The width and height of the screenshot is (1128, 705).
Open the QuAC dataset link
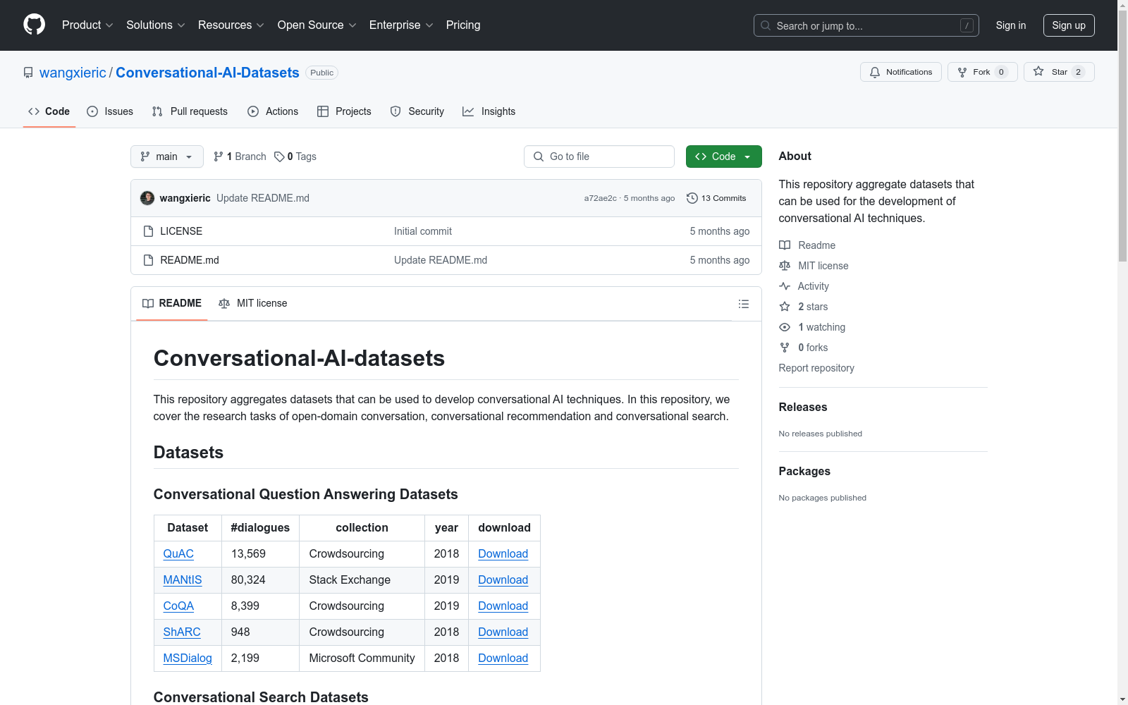click(x=178, y=554)
